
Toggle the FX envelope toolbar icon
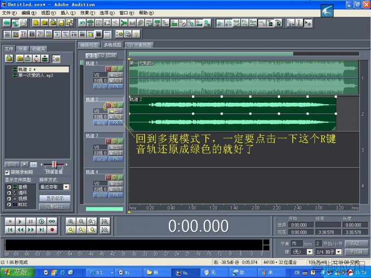tap(245, 23)
